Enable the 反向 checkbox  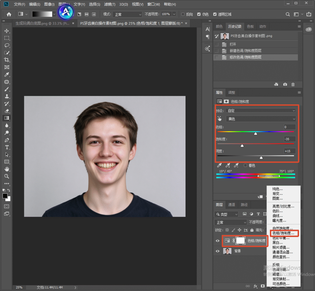click(183, 14)
